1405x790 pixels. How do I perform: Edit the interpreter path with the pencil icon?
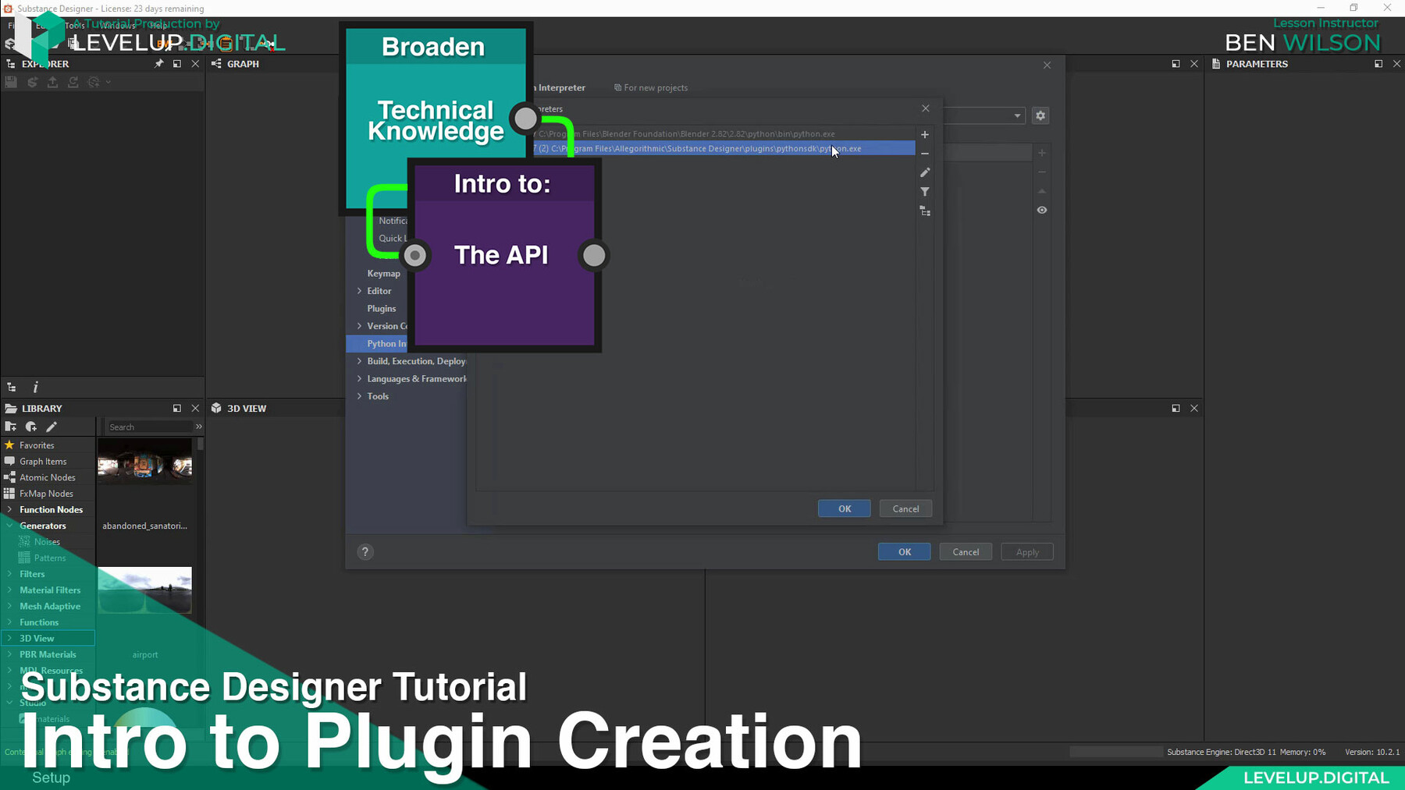(925, 172)
